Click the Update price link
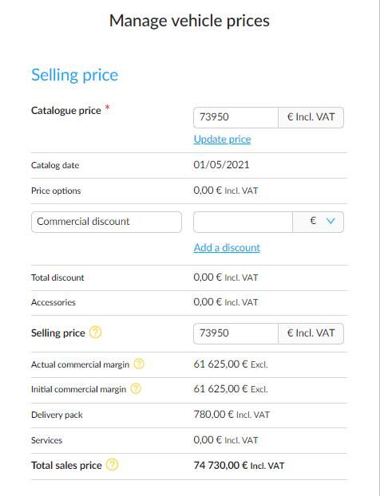This screenshot has height=496, width=380. [222, 140]
